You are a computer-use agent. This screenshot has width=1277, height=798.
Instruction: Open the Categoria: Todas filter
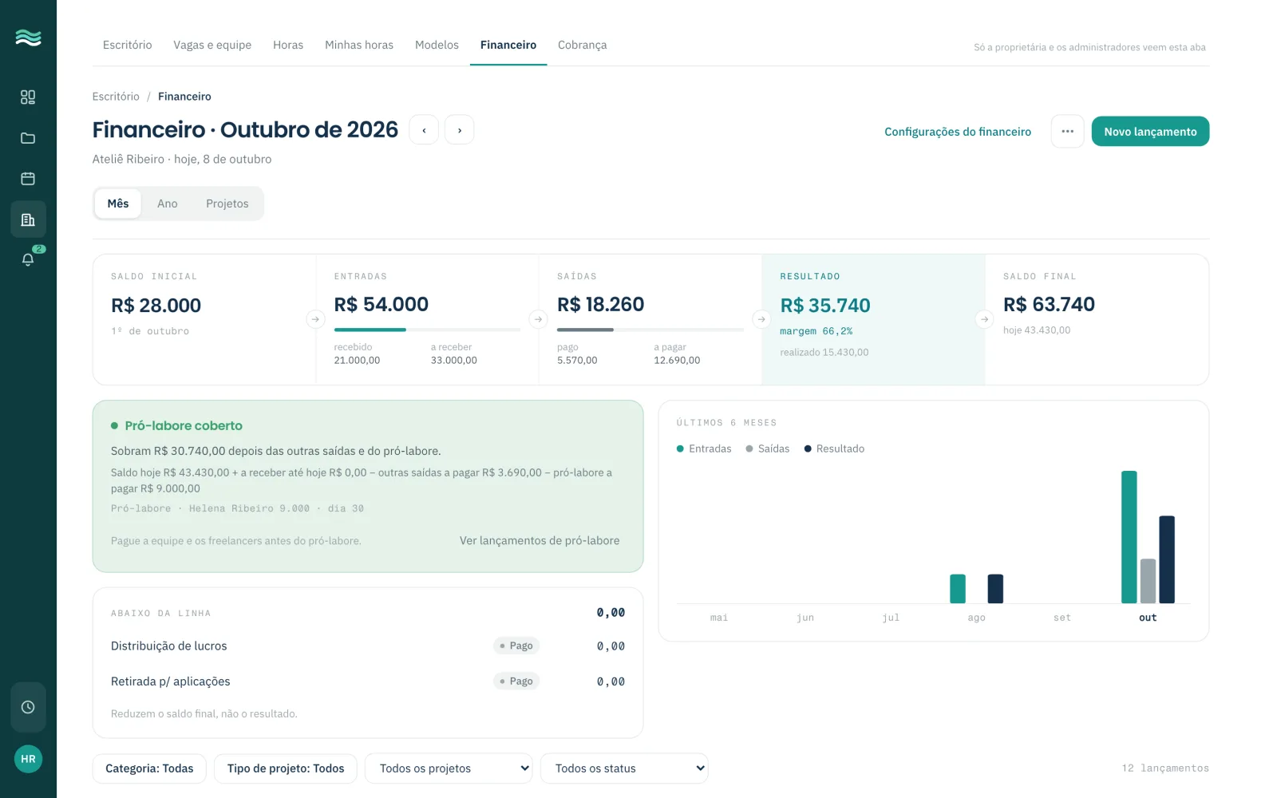pyautogui.click(x=149, y=768)
